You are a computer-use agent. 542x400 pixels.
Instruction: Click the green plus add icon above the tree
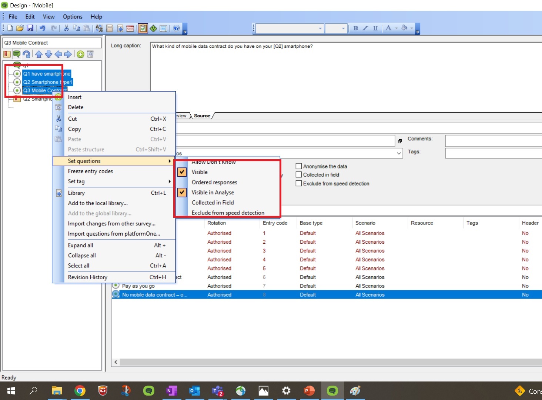coord(80,54)
